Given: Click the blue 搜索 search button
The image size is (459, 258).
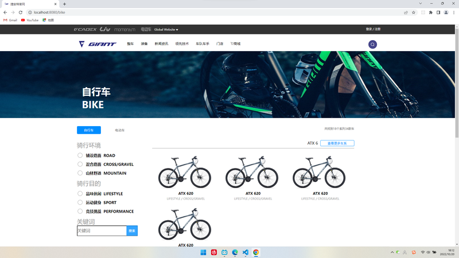Looking at the screenshot, I should tap(132, 231).
